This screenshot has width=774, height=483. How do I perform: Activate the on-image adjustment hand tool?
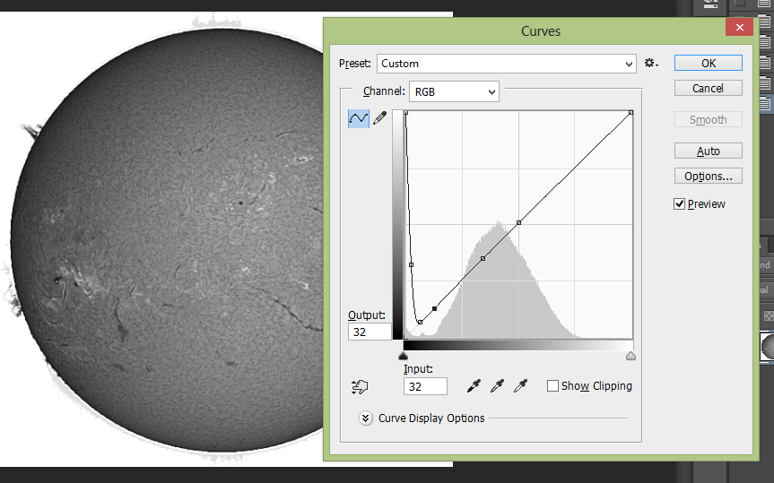tap(359, 386)
